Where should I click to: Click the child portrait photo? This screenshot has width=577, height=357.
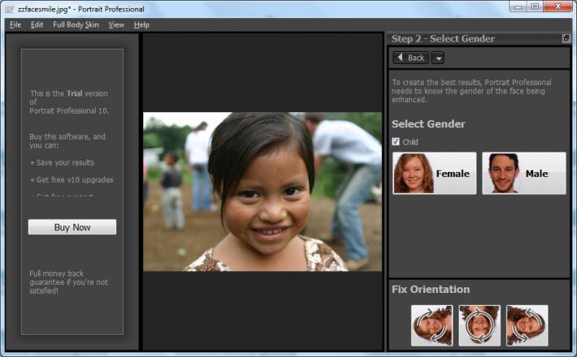click(x=262, y=191)
